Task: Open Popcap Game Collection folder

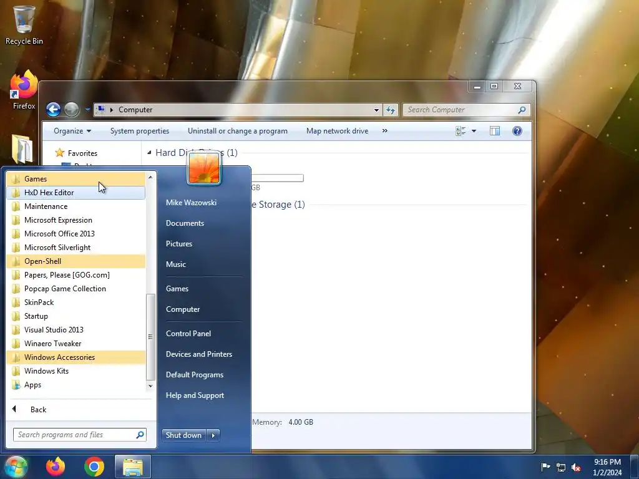Action: click(76, 289)
